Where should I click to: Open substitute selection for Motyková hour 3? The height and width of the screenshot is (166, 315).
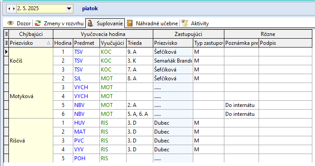[173, 87]
